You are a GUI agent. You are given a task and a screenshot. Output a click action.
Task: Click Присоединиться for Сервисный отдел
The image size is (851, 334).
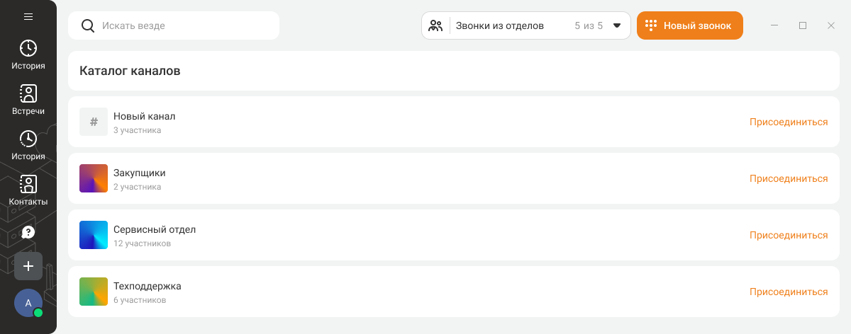tap(788, 235)
